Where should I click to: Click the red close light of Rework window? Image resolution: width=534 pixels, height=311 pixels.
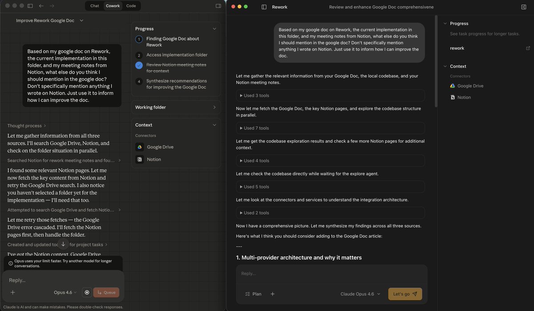(x=233, y=7)
